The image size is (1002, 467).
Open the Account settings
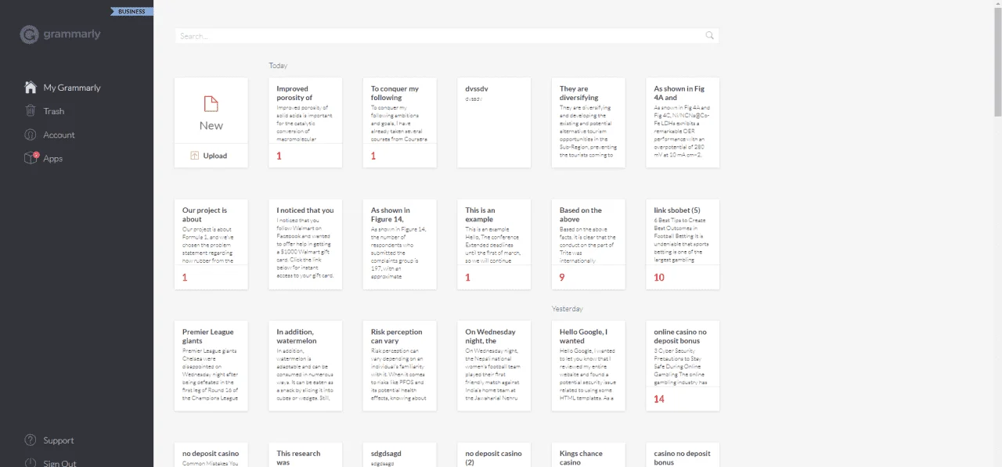[x=59, y=135]
